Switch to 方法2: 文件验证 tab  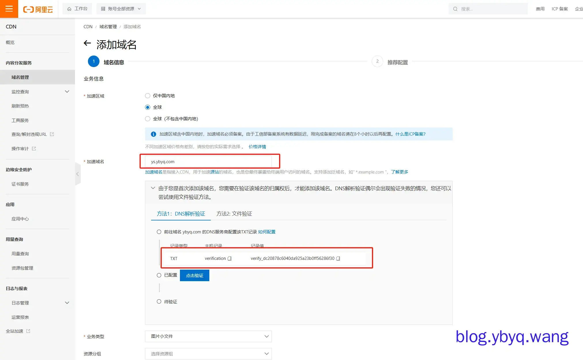point(234,214)
